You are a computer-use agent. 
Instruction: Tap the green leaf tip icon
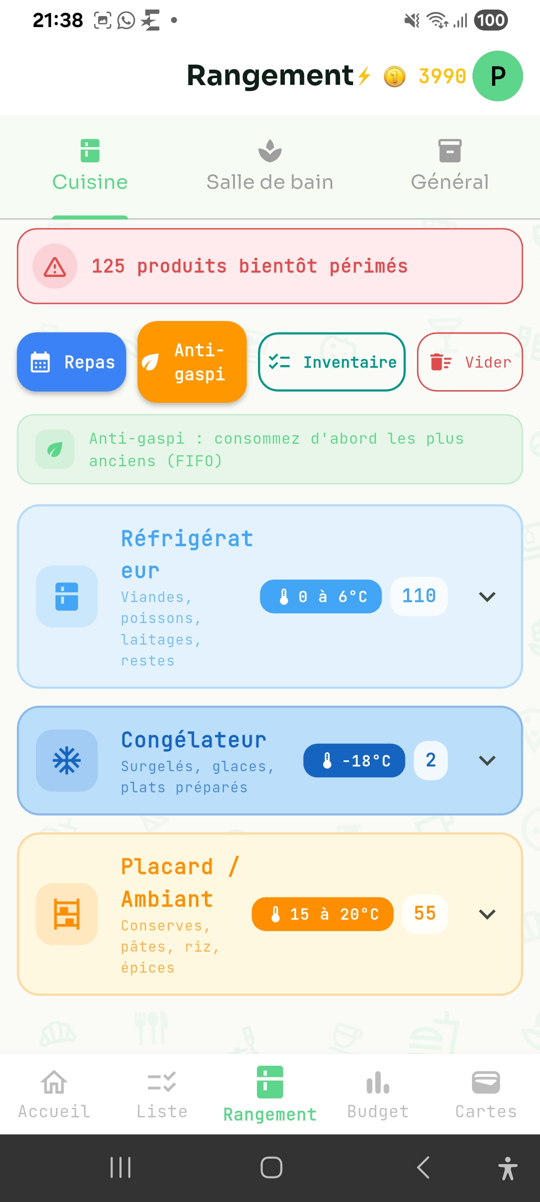[55, 449]
